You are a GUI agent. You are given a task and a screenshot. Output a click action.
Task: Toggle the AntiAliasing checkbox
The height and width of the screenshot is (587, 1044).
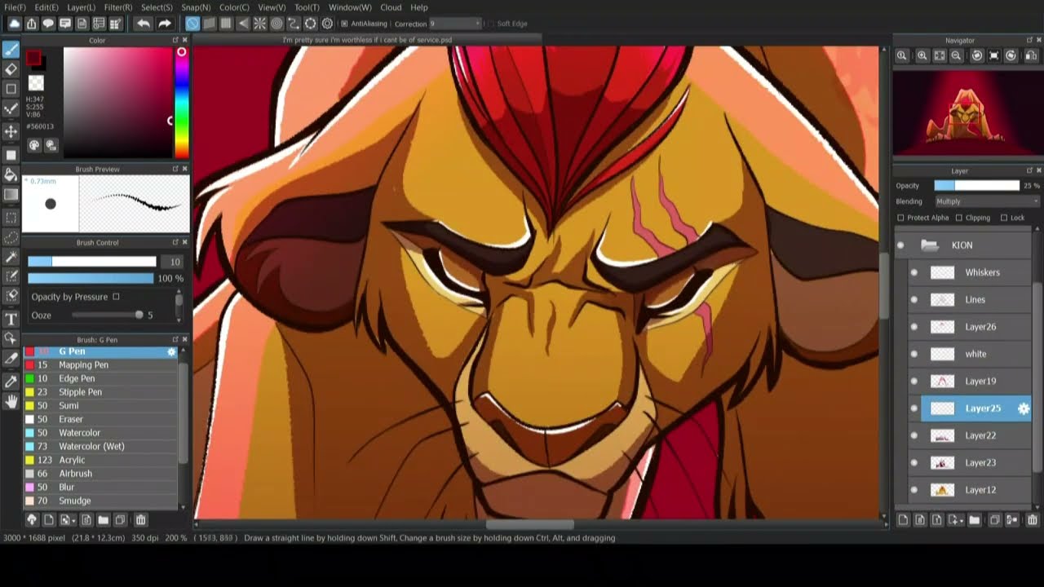[344, 24]
